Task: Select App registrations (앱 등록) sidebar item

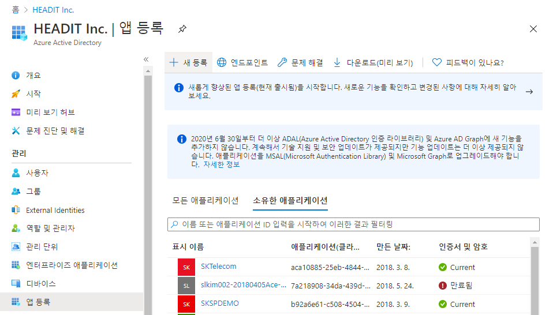Action: 72,302
